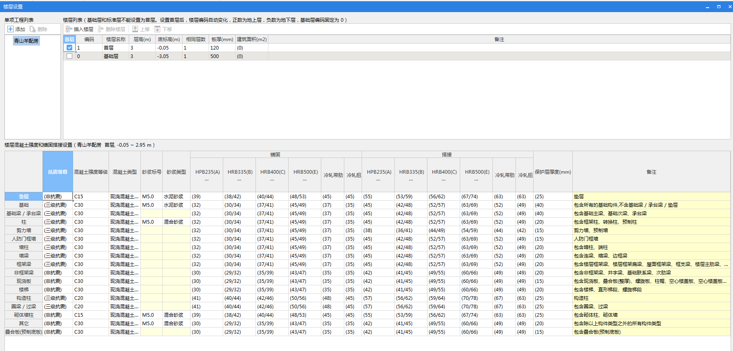Click the 删除楼层 delete floor icon

pos(101,29)
